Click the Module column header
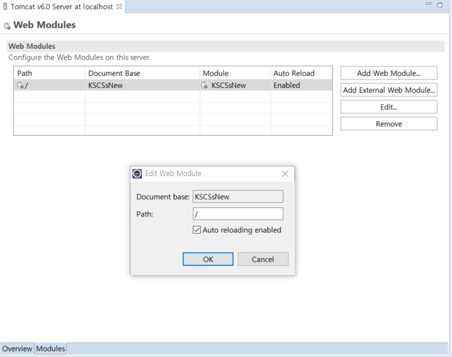This screenshot has width=452, height=357. click(x=235, y=73)
